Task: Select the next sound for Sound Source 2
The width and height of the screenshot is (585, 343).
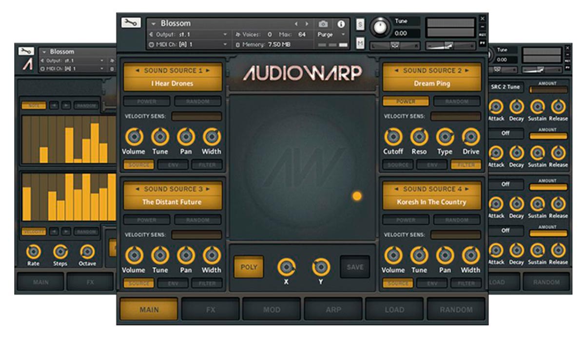Action: click(467, 71)
